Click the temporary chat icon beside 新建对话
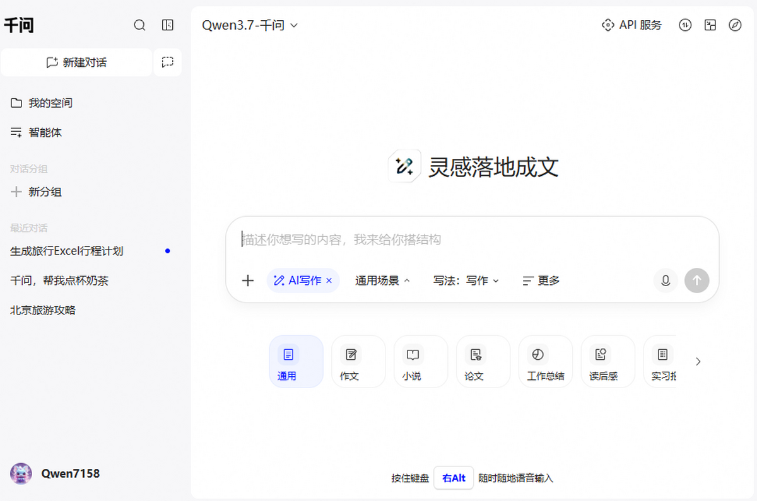This screenshot has height=501, width=757. (x=167, y=62)
